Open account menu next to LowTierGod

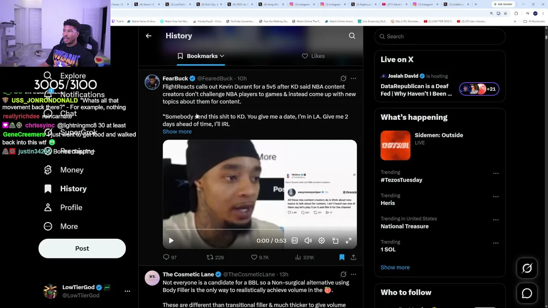[x=127, y=291]
